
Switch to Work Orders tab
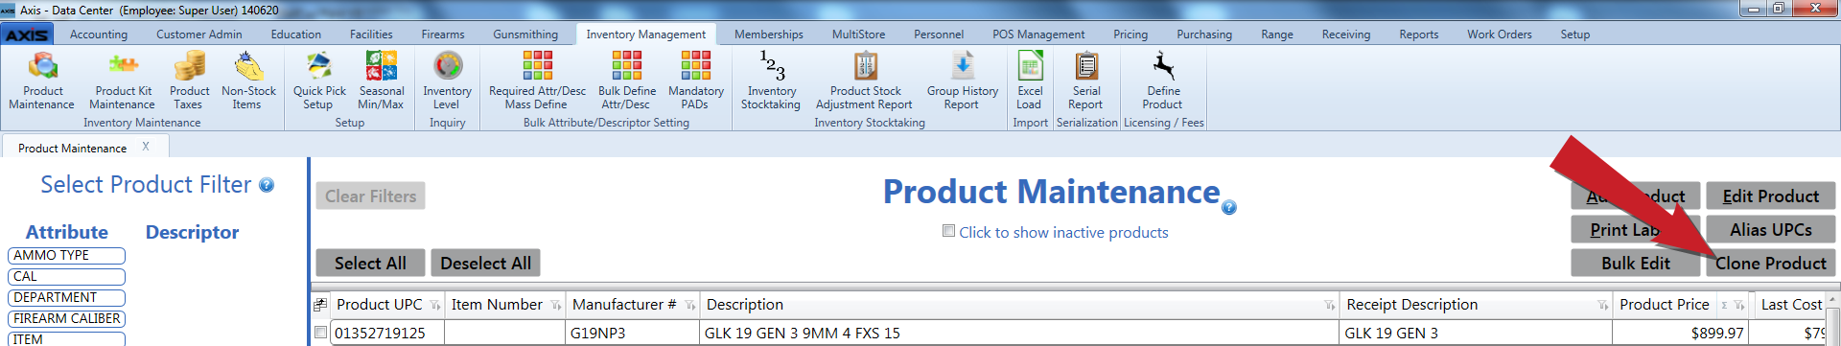pyautogui.click(x=1500, y=35)
